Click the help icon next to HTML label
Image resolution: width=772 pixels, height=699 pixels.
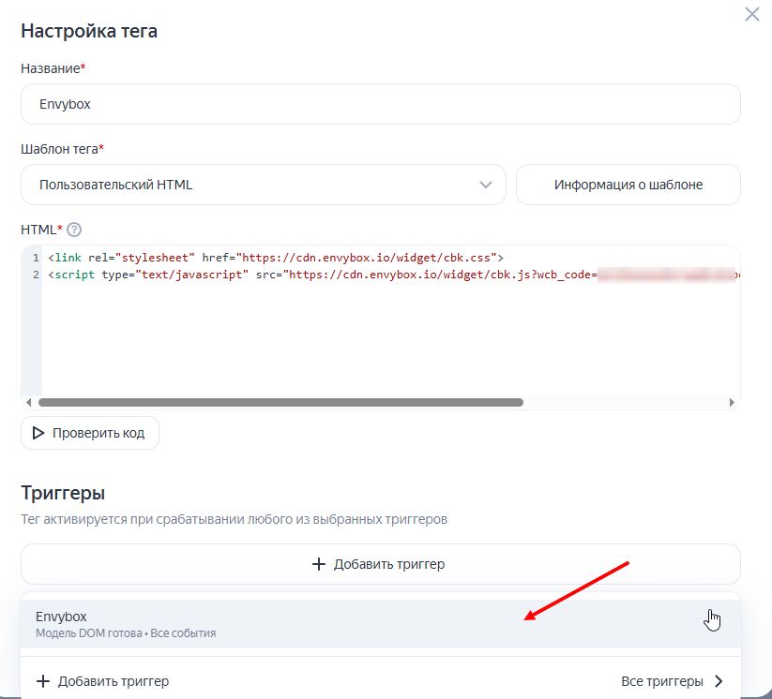pyautogui.click(x=75, y=230)
